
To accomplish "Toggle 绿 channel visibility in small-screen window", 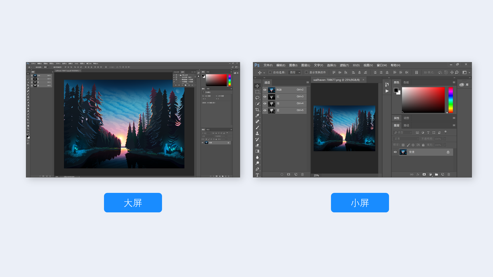I will 265,104.
